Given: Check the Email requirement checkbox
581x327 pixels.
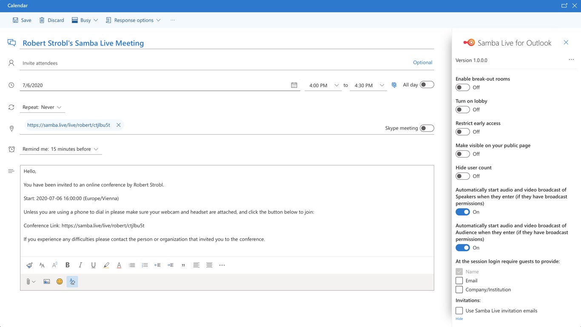Looking at the screenshot, I should click(459, 281).
